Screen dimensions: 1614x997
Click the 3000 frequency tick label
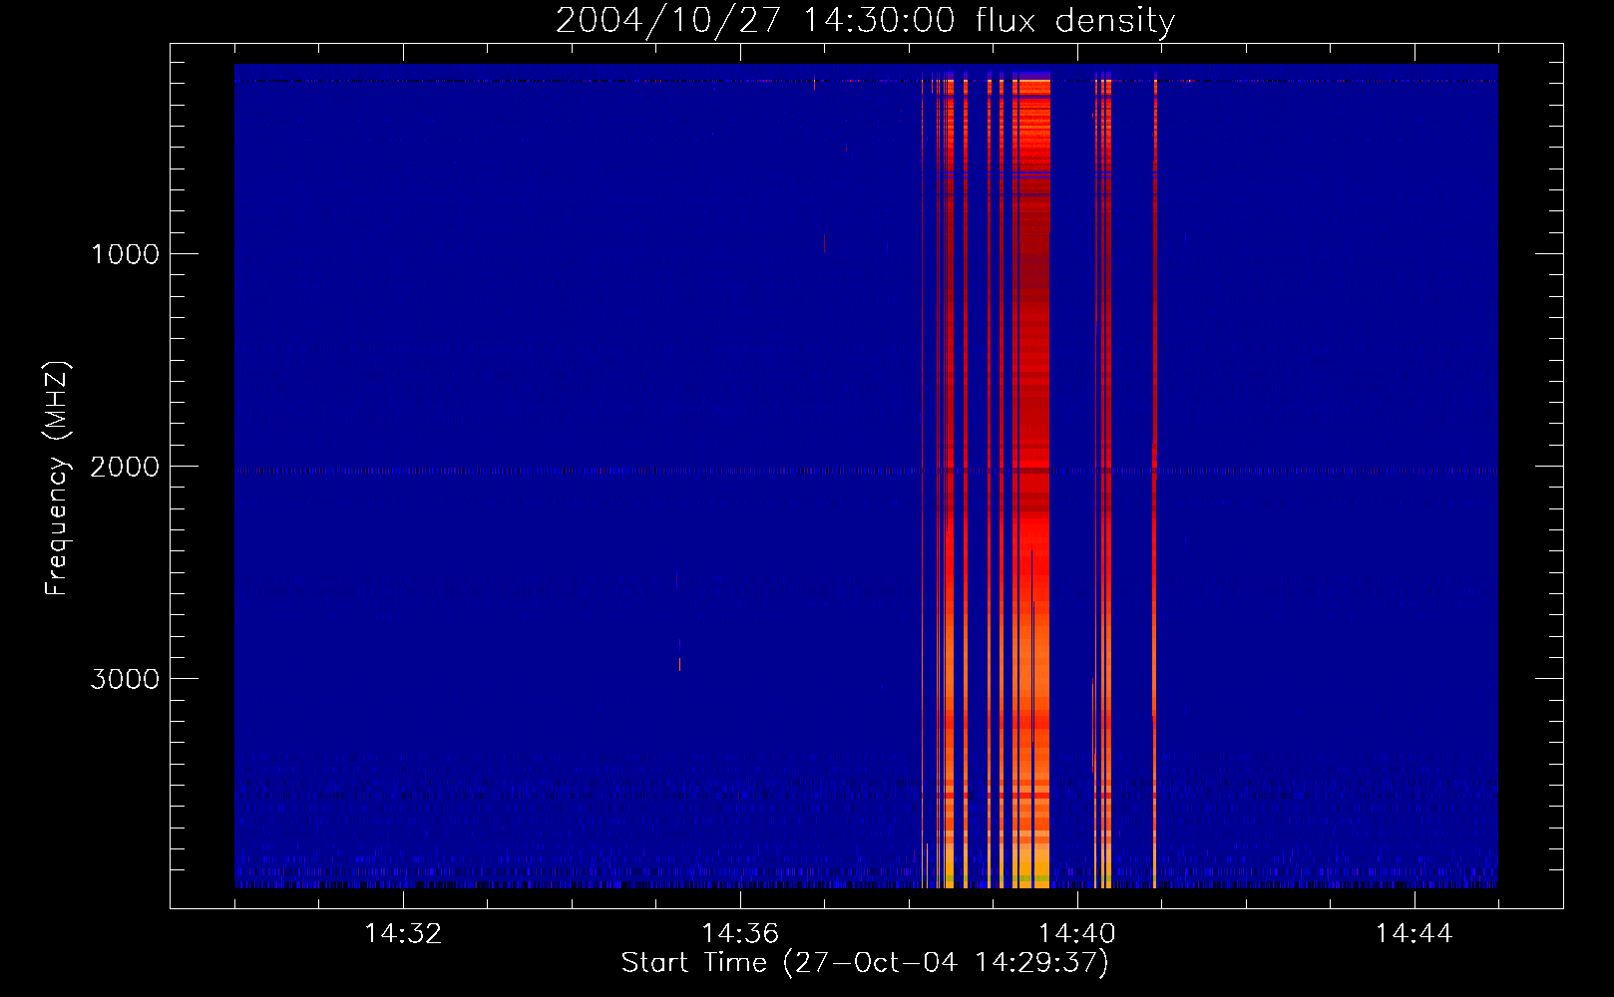click(125, 679)
